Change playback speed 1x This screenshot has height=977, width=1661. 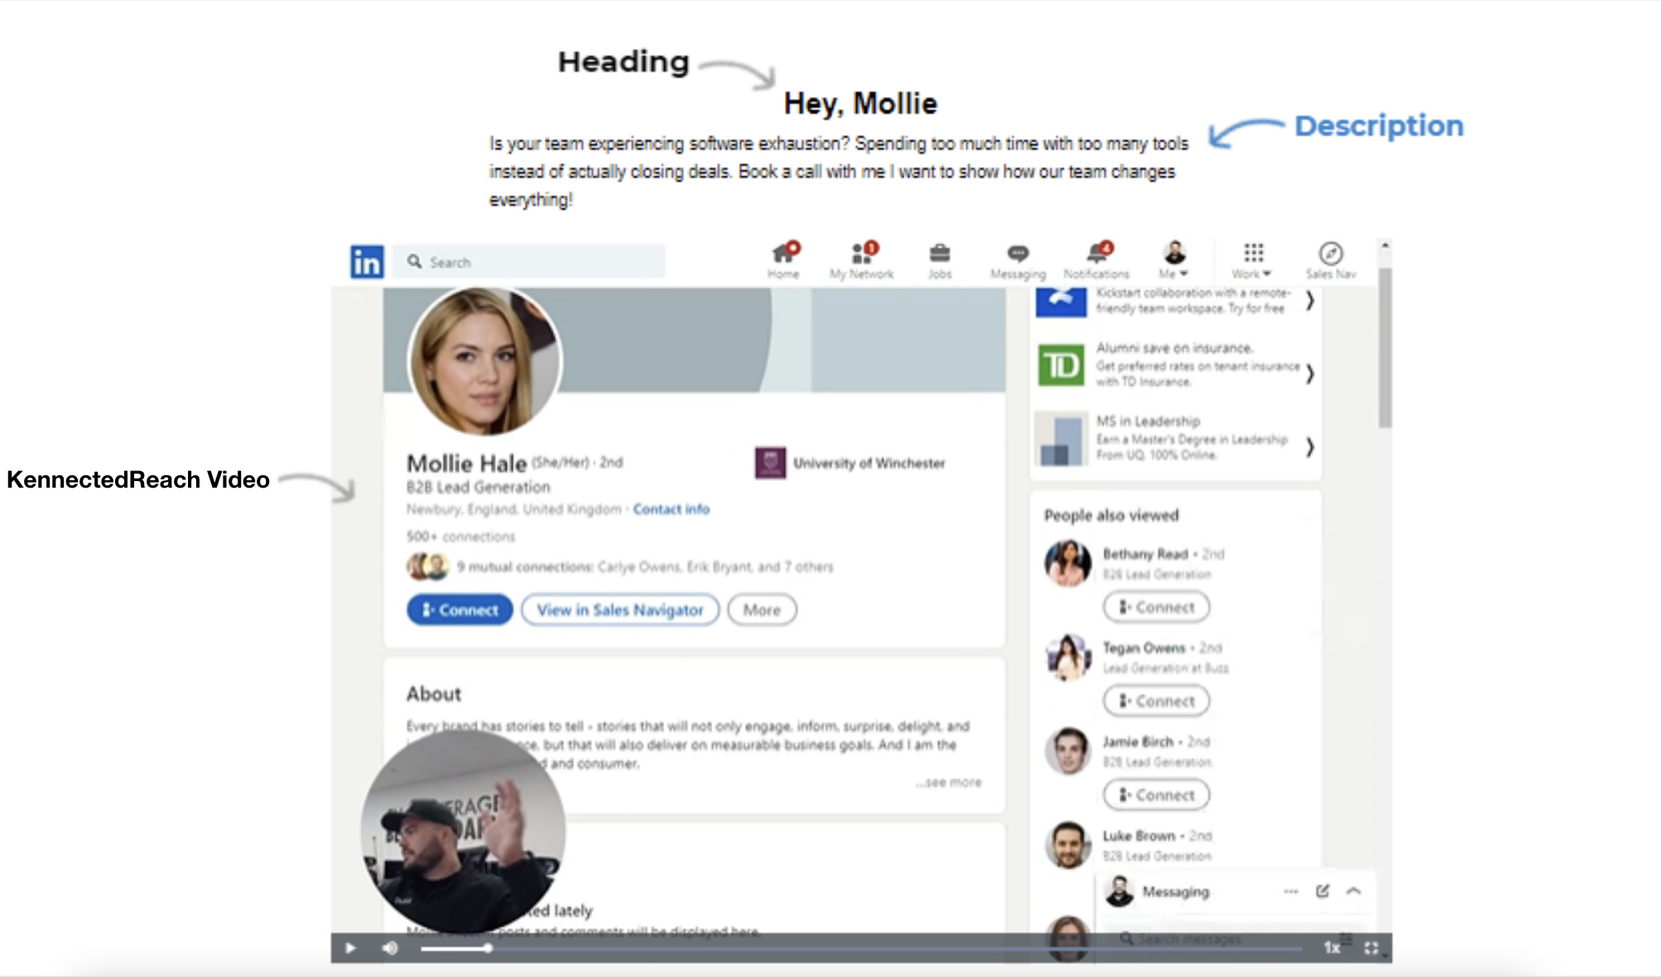pos(1331,948)
